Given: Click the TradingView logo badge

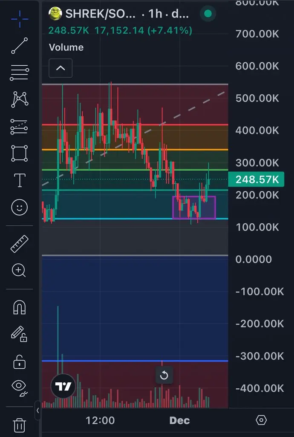Looking at the screenshot, I should pyautogui.click(x=63, y=386).
